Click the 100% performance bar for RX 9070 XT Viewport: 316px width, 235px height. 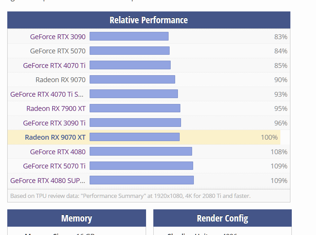[x=135, y=137]
